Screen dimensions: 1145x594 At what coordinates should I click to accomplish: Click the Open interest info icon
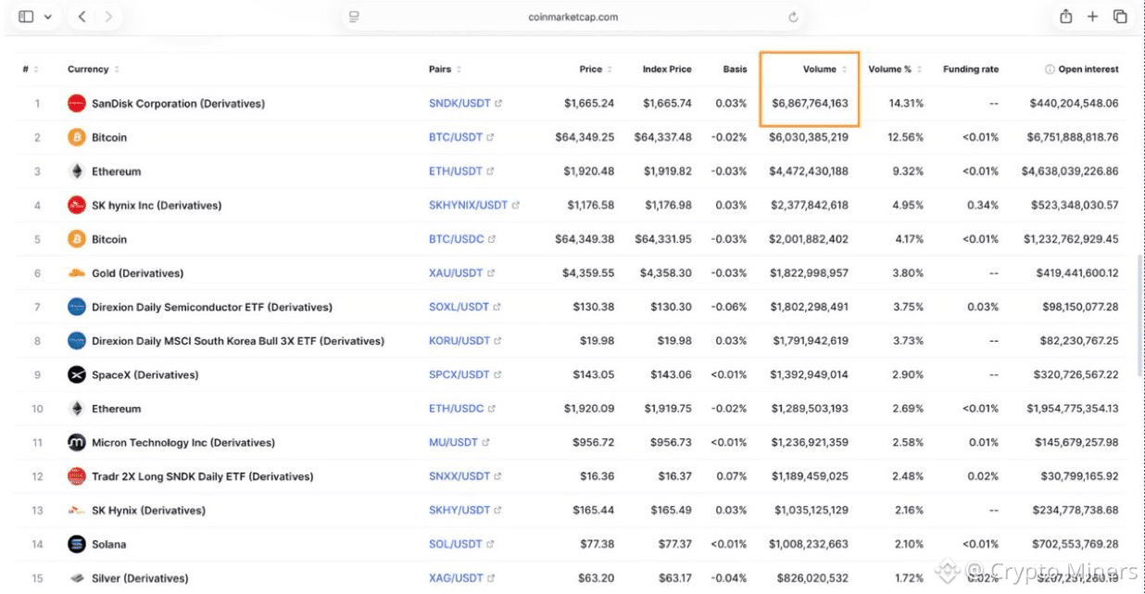click(1050, 70)
